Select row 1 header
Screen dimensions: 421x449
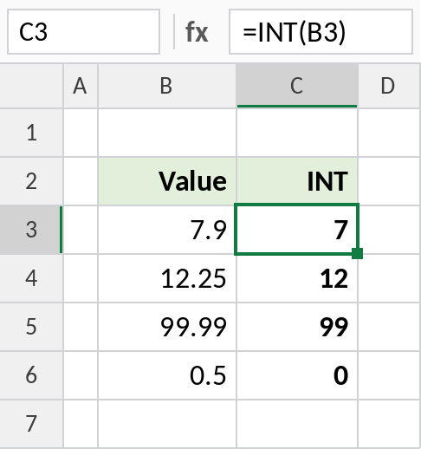[x=31, y=133]
